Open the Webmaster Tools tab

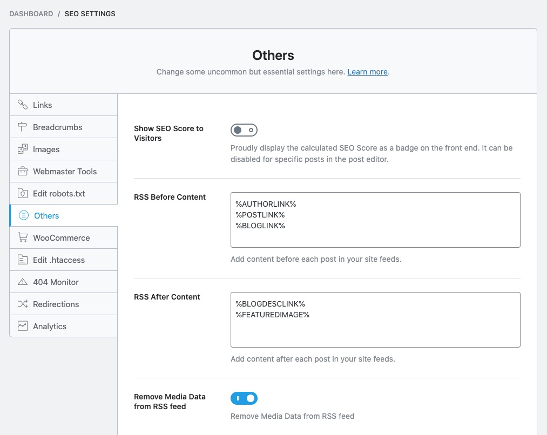click(x=65, y=171)
